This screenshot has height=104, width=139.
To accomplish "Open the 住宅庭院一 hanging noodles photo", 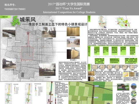I will click(73, 31).
